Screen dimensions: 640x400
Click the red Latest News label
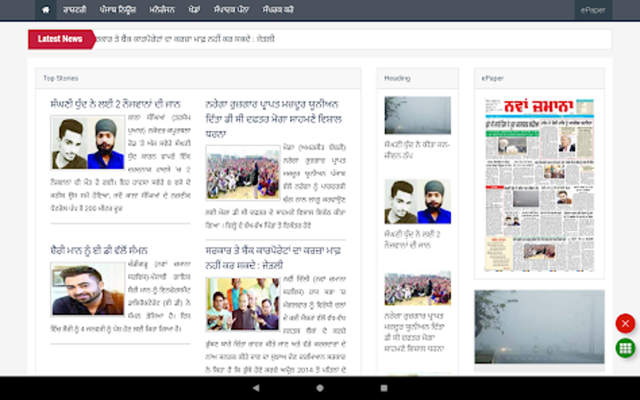61,39
